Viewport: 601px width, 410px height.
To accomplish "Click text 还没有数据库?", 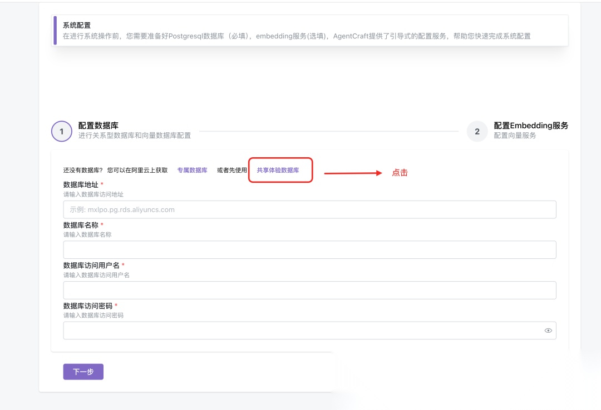I will pos(83,171).
